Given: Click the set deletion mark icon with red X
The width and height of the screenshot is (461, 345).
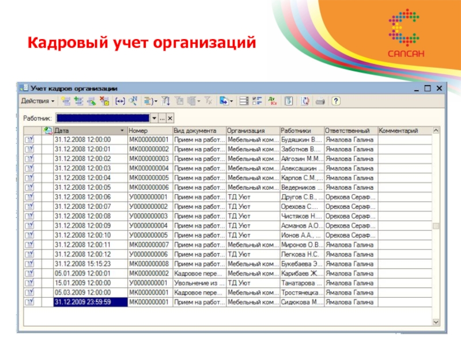Looking at the screenshot, I should coord(104,101).
